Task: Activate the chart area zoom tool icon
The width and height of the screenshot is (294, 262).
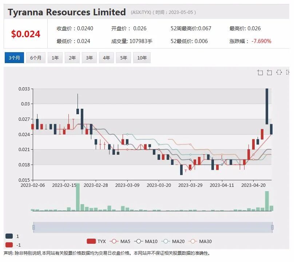Action: click(260, 72)
